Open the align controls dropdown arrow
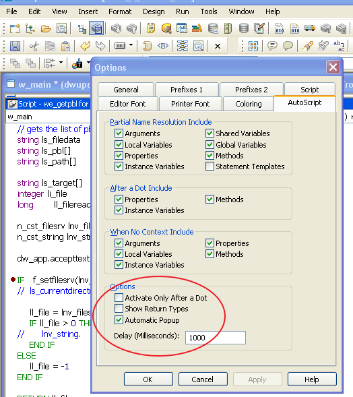This screenshot has width=353, height=397. click(x=61, y=62)
